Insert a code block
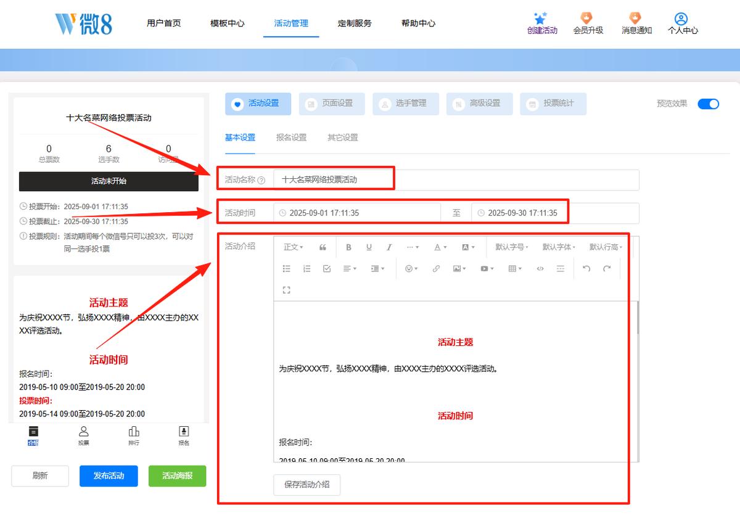The height and width of the screenshot is (523, 740). coord(540,268)
